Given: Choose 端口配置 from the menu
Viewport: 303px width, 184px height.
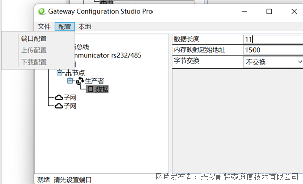Looking at the screenshot, I should [34, 39].
